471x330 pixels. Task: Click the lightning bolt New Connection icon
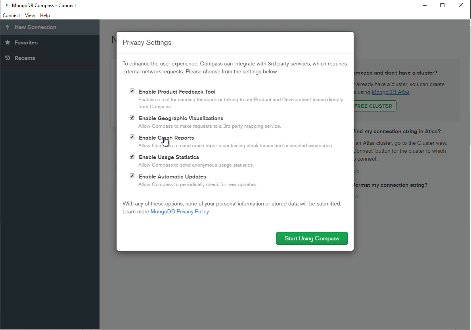tap(8, 27)
